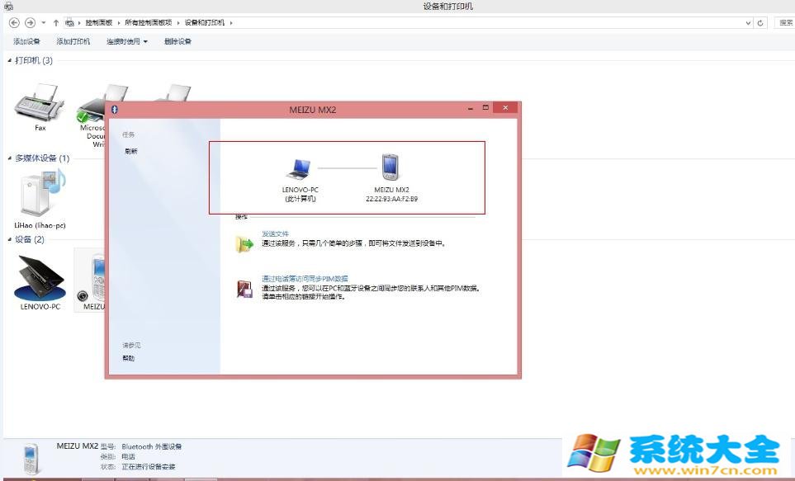This screenshot has width=795, height=481.
Task: Collapse the 打印机 (3) group
Action: point(10,60)
